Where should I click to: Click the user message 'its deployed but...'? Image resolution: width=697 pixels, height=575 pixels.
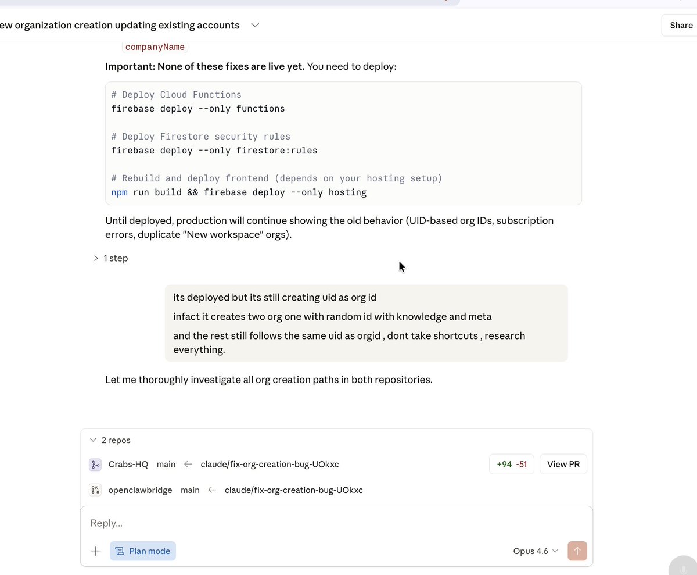[366, 323]
